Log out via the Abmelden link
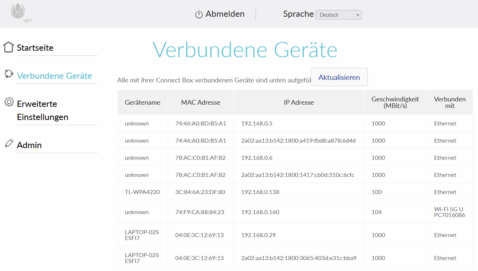Image resolution: width=478 pixels, height=271 pixels. [225, 14]
